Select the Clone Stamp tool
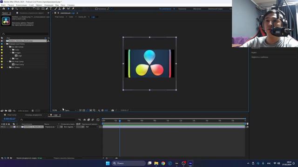The width and height of the screenshot is (298, 167). pyautogui.click(x=60, y=9)
